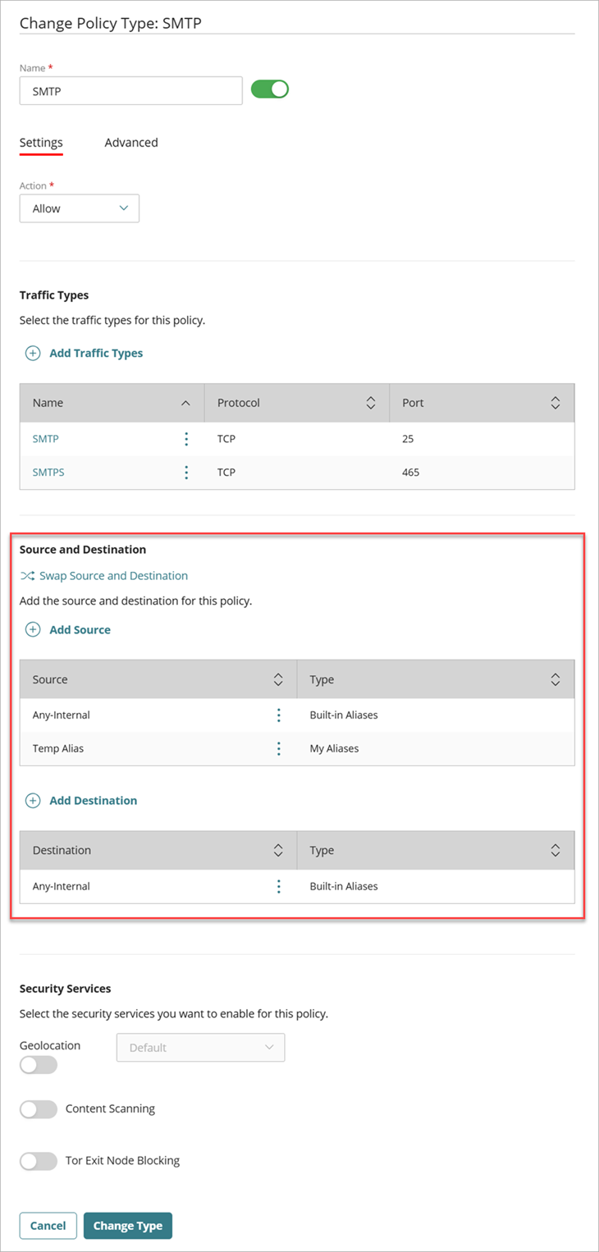Select the Settings tab
The height and width of the screenshot is (1252, 599).
(x=41, y=143)
